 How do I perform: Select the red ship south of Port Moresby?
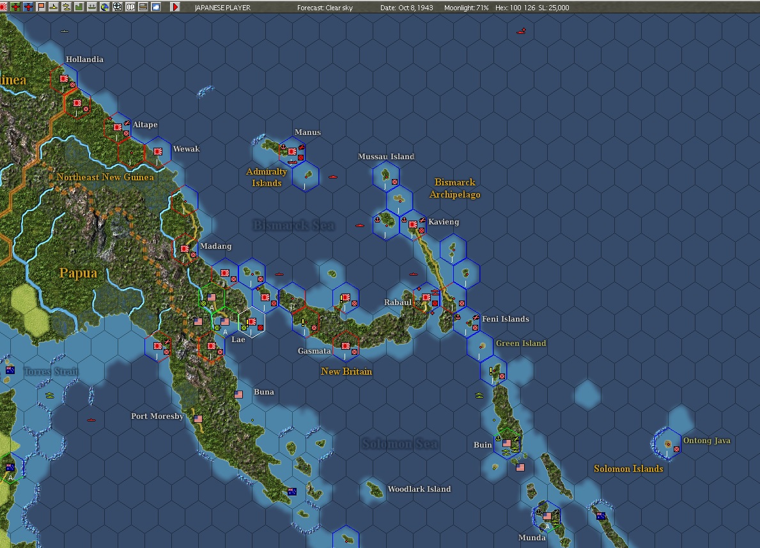pyautogui.click(x=91, y=420)
